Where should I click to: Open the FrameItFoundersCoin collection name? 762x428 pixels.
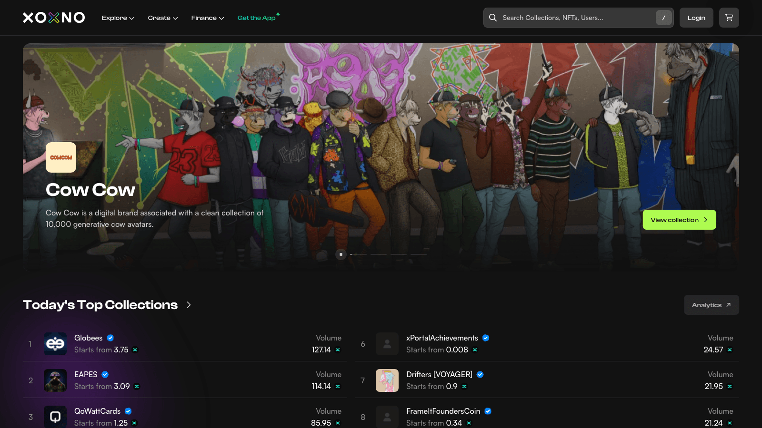coord(443,411)
